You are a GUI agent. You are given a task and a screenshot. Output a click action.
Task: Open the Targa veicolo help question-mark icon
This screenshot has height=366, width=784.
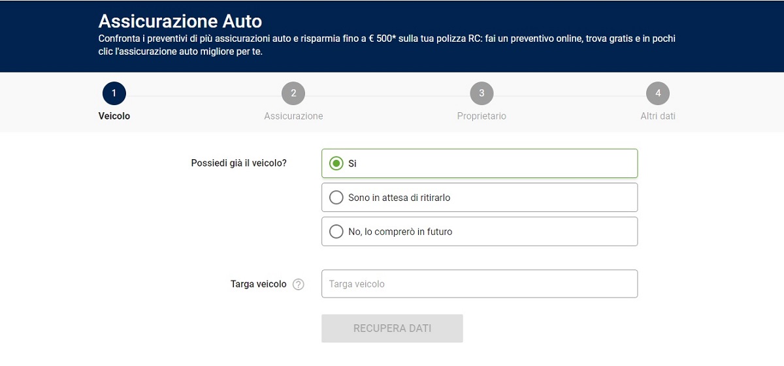coord(299,284)
